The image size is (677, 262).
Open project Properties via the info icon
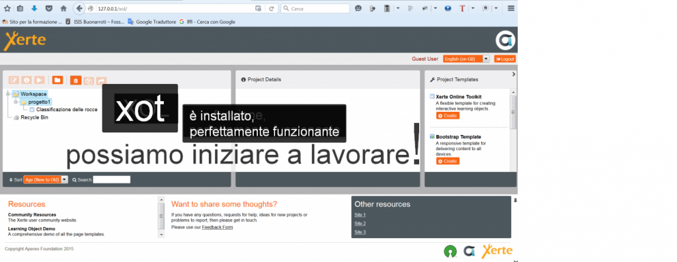tap(26, 80)
